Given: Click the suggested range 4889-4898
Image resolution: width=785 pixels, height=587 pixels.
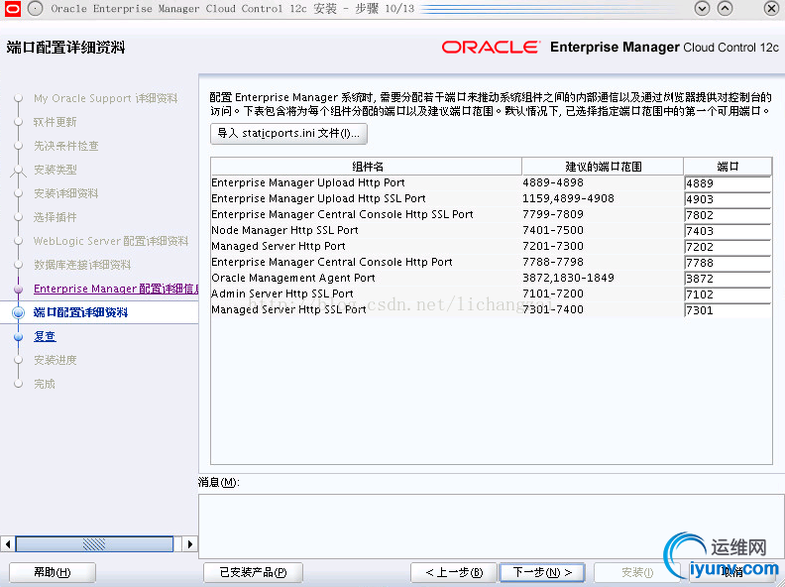Looking at the screenshot, I should (553, 182).
